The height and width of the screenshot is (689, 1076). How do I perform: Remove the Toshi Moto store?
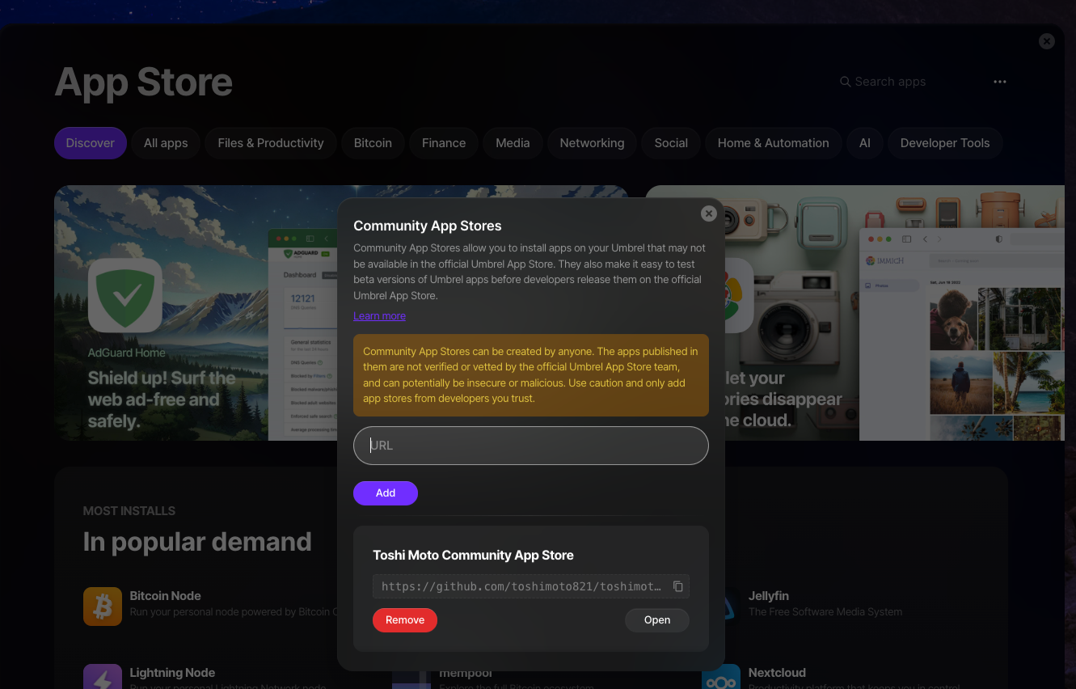(x=404, y=620)
